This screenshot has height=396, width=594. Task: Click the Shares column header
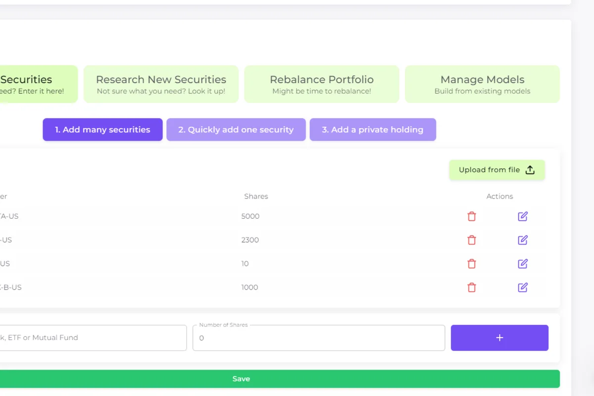tap(256, 197)
